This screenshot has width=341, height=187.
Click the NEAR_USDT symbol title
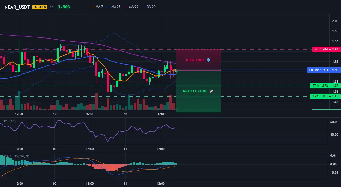(17, 7)
